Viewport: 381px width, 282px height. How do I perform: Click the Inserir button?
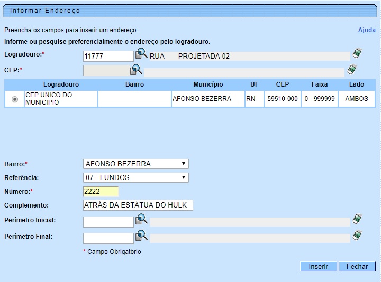[x=319, y=267]
